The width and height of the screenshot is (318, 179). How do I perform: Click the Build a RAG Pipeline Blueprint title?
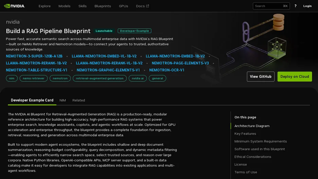coord(48,31)
